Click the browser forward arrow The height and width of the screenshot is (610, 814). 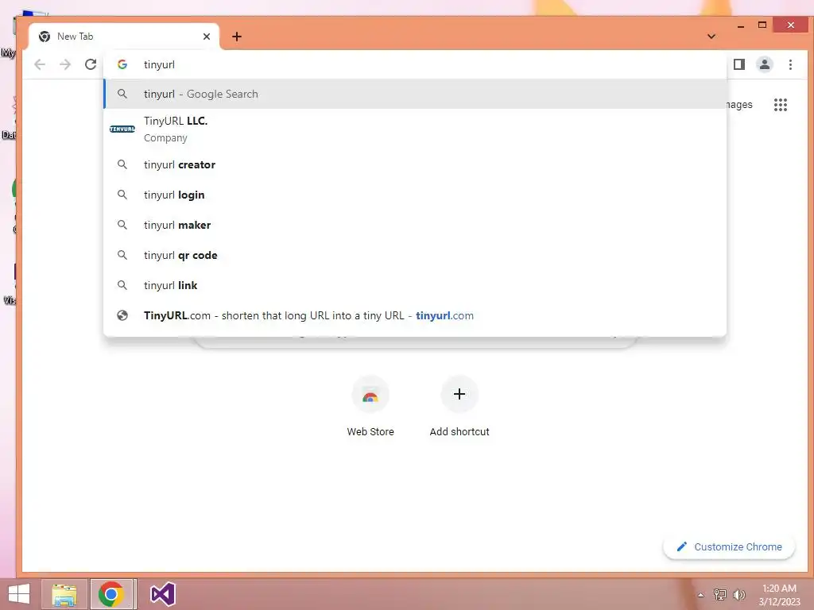[65, 64]
